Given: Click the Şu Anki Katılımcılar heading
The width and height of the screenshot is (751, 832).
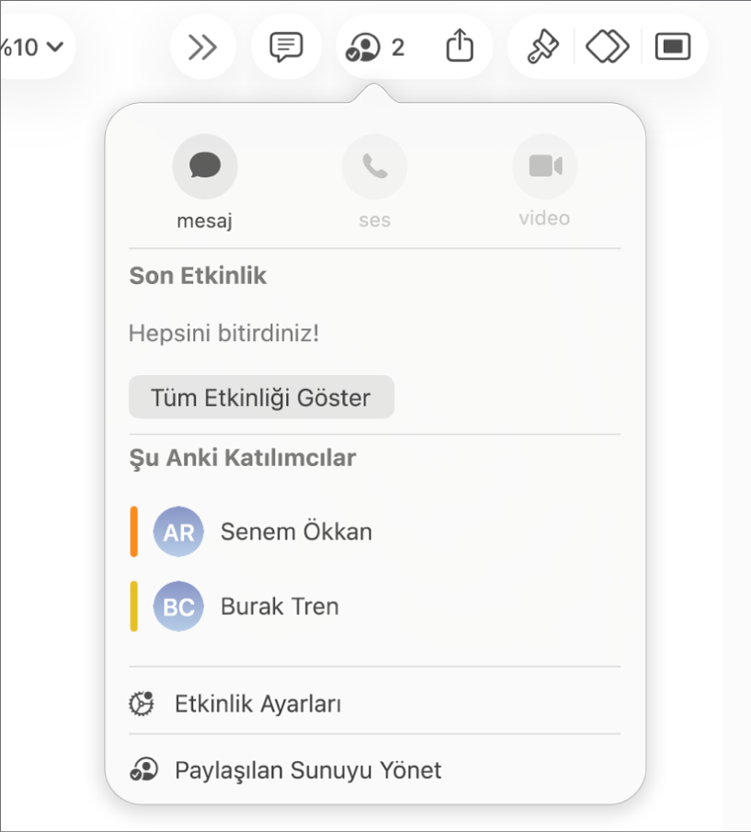Looking at the screenshot, I should 243,458.
